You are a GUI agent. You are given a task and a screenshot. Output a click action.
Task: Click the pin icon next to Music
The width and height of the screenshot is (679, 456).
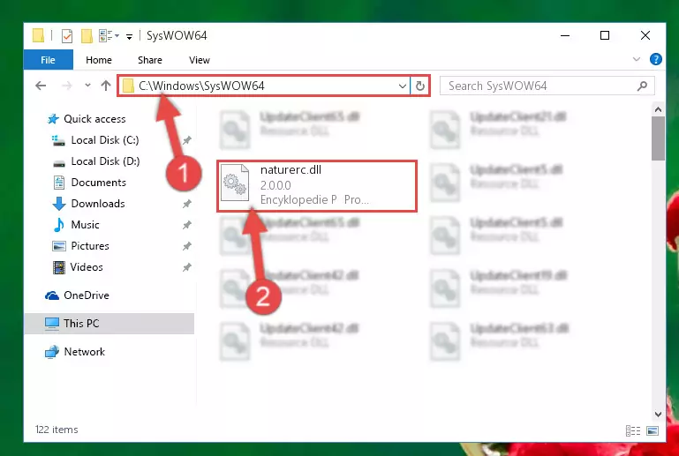[x=186, y=225]
